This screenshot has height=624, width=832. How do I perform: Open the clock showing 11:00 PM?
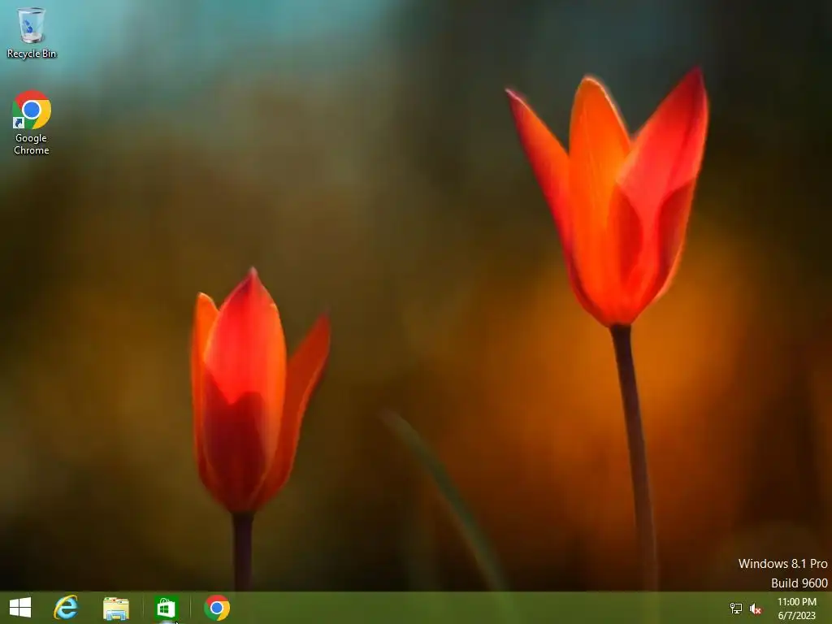point(796,602)
